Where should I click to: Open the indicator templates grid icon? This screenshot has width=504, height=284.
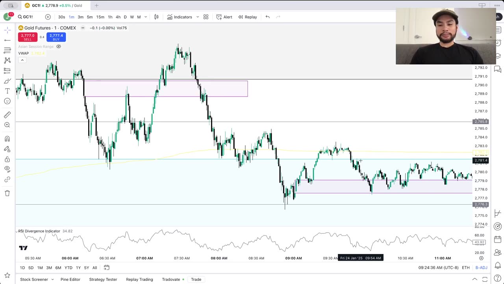click(x=206, y=17)
